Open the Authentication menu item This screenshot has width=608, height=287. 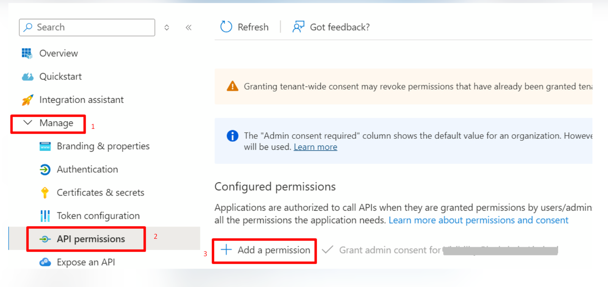point(87,170)
